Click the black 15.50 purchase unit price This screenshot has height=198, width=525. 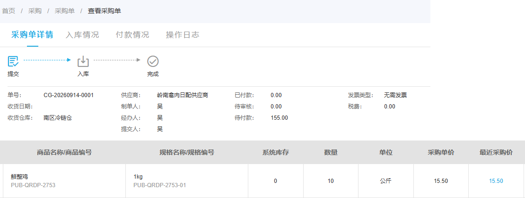tap(441, 181)
